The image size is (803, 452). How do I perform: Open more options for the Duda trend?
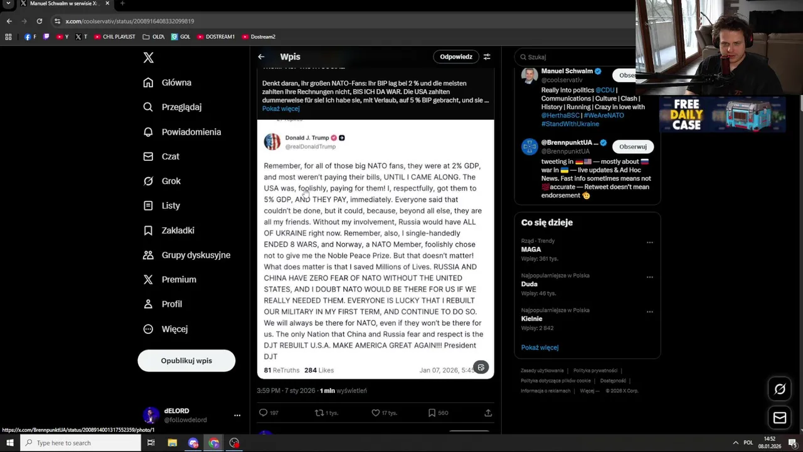click(x=650, y=277)
